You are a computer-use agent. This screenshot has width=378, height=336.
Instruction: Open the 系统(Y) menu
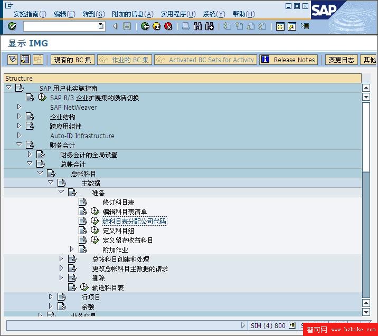(214, 14)
